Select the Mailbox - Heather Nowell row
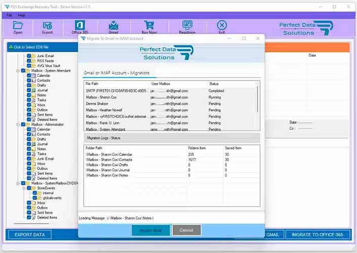Viewport: 357px width, 253px height. click(x=170, y=110)
